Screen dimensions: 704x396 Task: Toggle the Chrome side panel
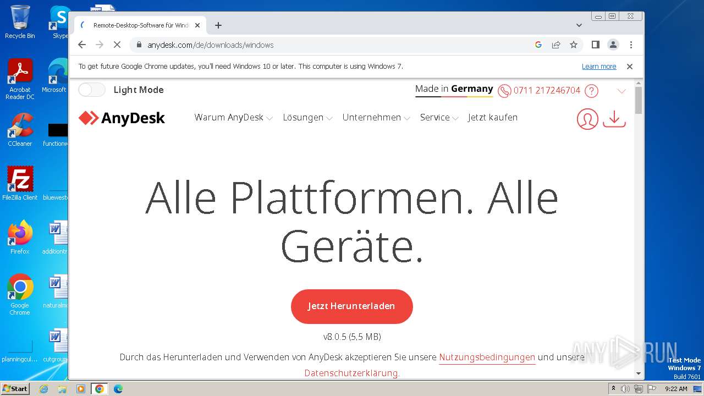click(595, 45)
